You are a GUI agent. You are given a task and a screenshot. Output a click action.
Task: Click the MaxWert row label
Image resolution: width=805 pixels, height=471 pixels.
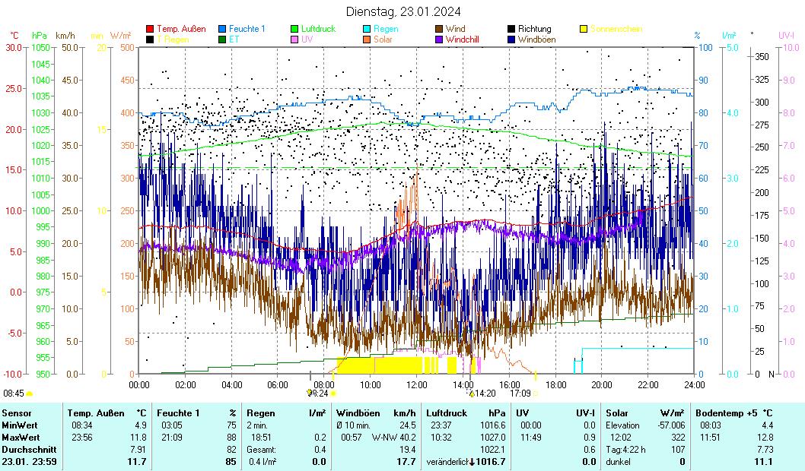click(21, 438)
